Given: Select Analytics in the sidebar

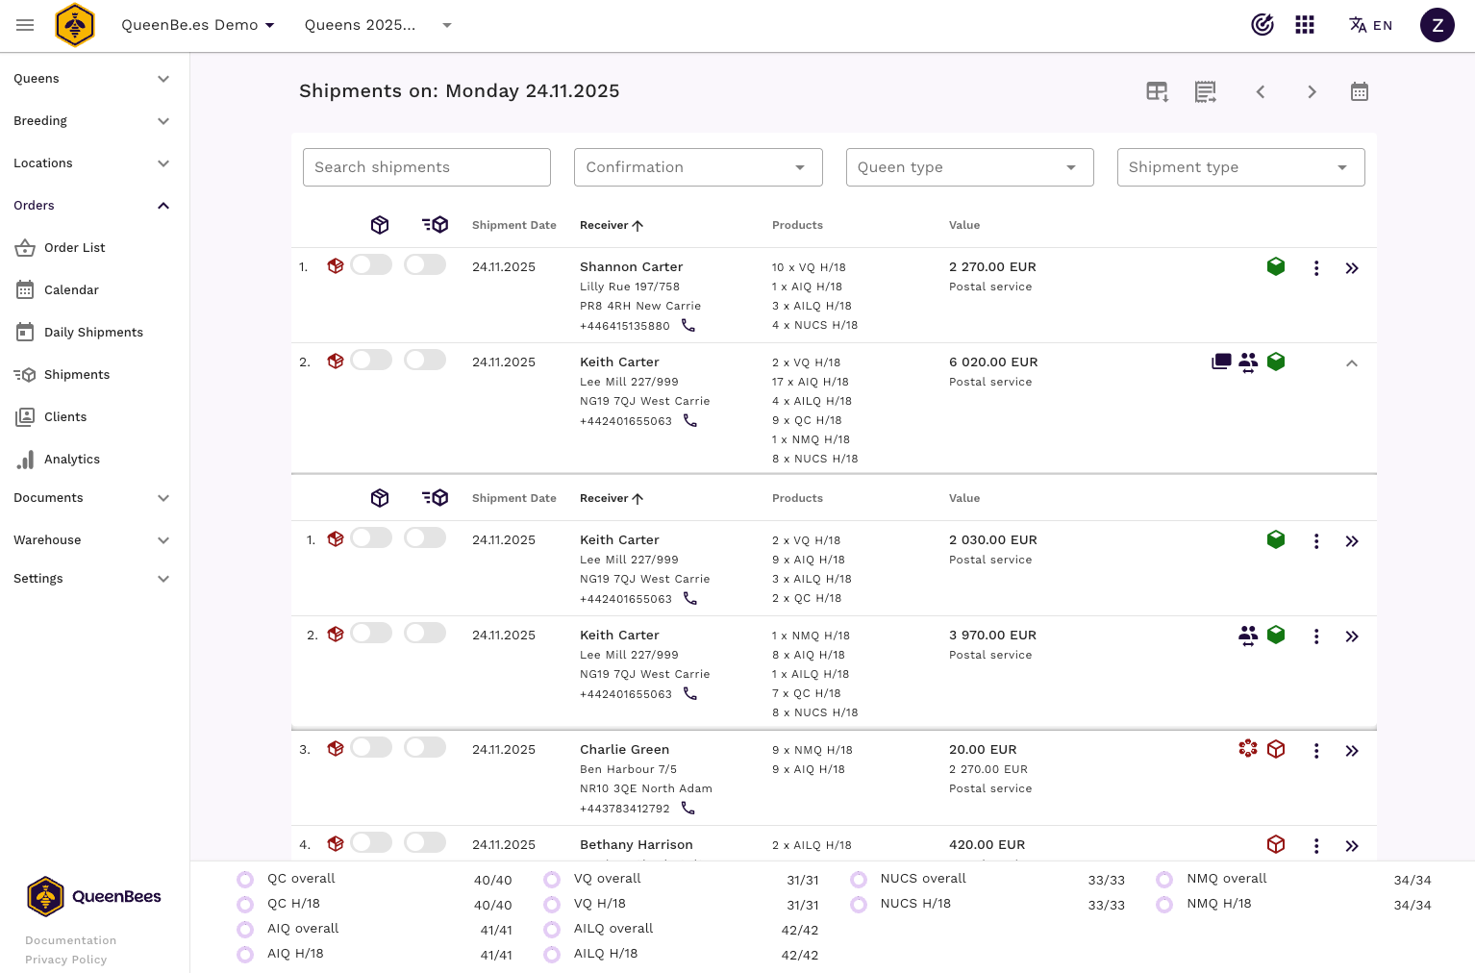Looking at the screenshot, I should (x=72, y=460).
